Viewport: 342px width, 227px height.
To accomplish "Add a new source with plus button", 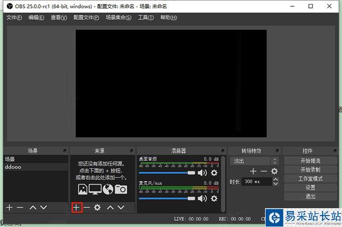I will click(76, 208).
